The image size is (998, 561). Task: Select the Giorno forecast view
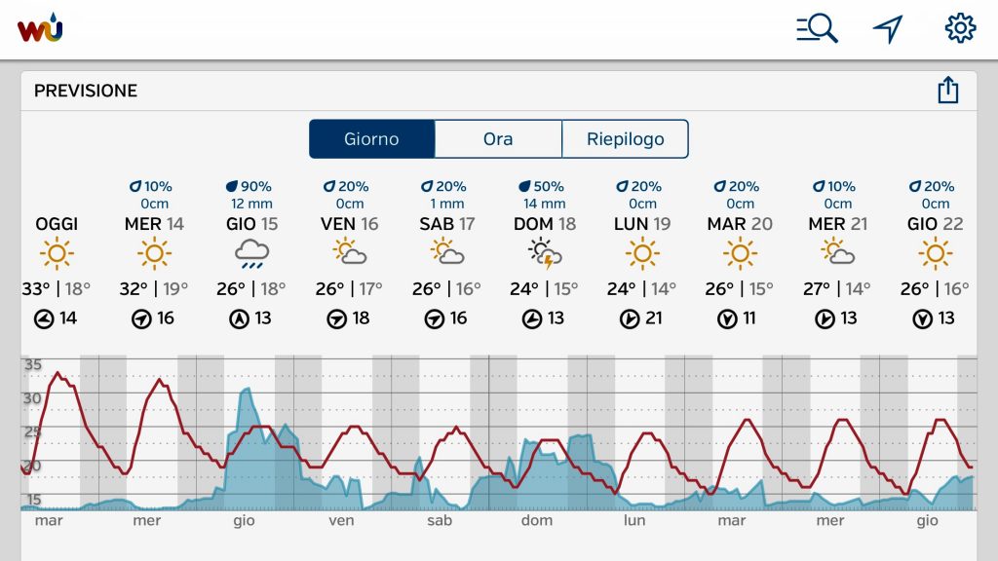(x=371, y=138)
